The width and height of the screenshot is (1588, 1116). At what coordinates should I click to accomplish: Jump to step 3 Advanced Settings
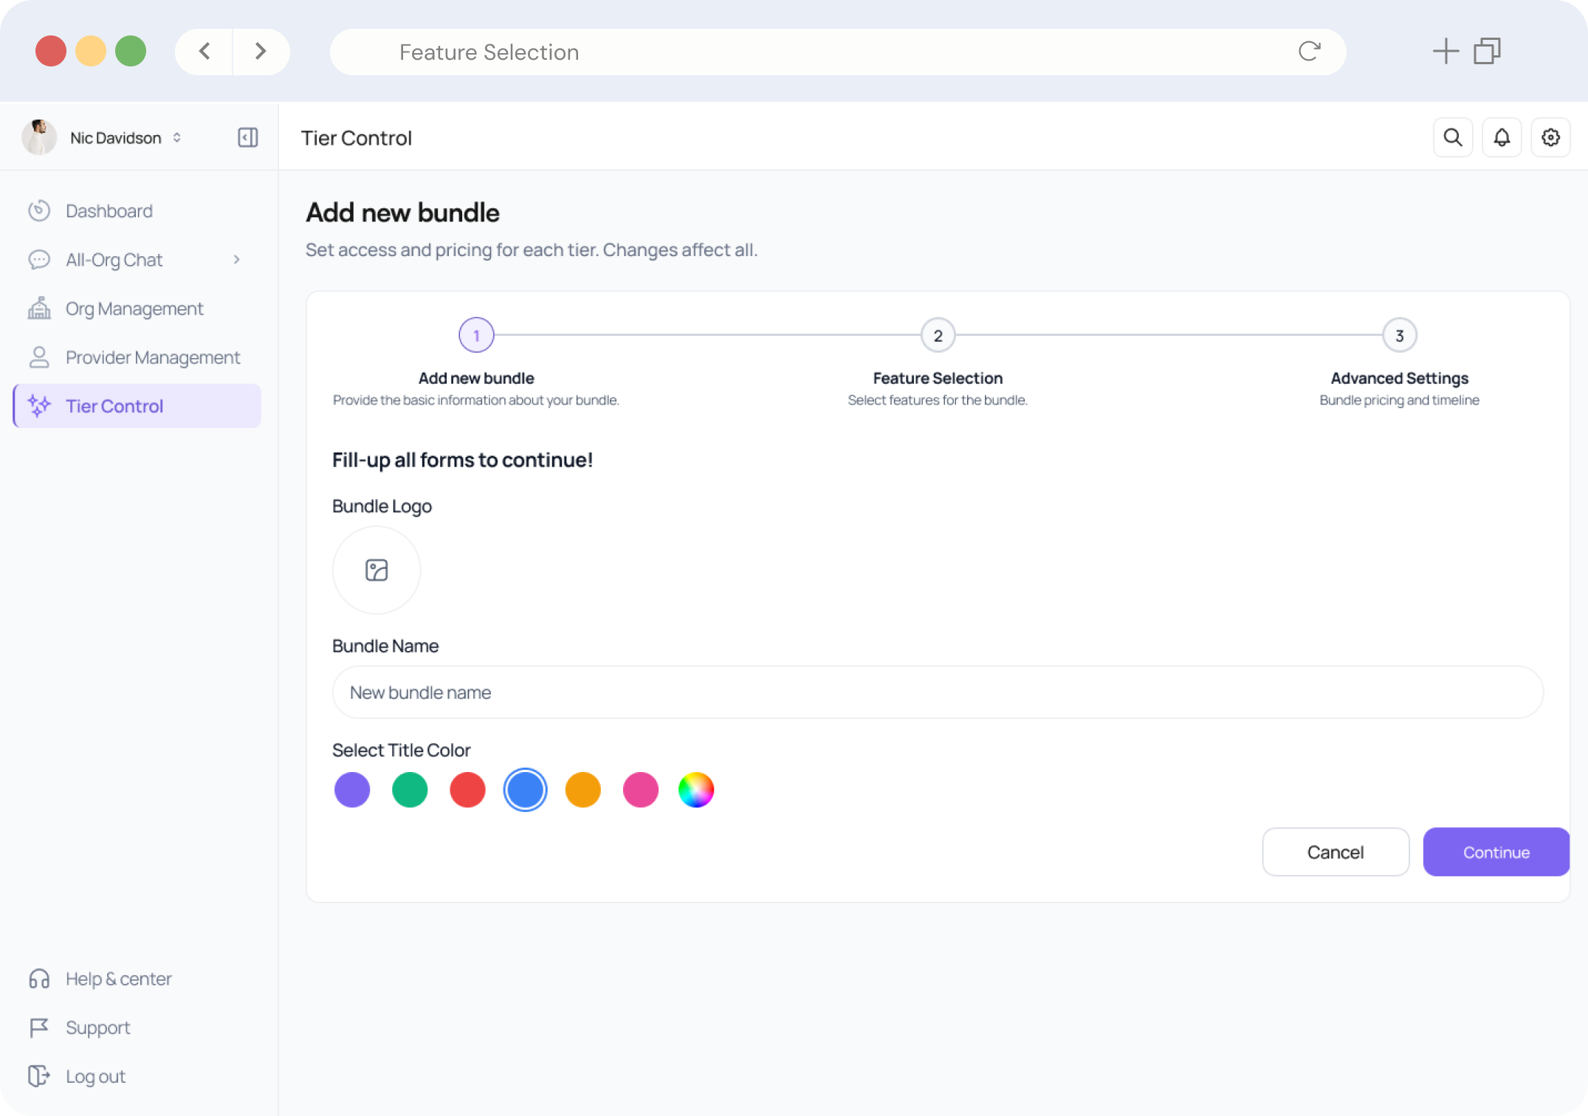(x=1399, y=336)
